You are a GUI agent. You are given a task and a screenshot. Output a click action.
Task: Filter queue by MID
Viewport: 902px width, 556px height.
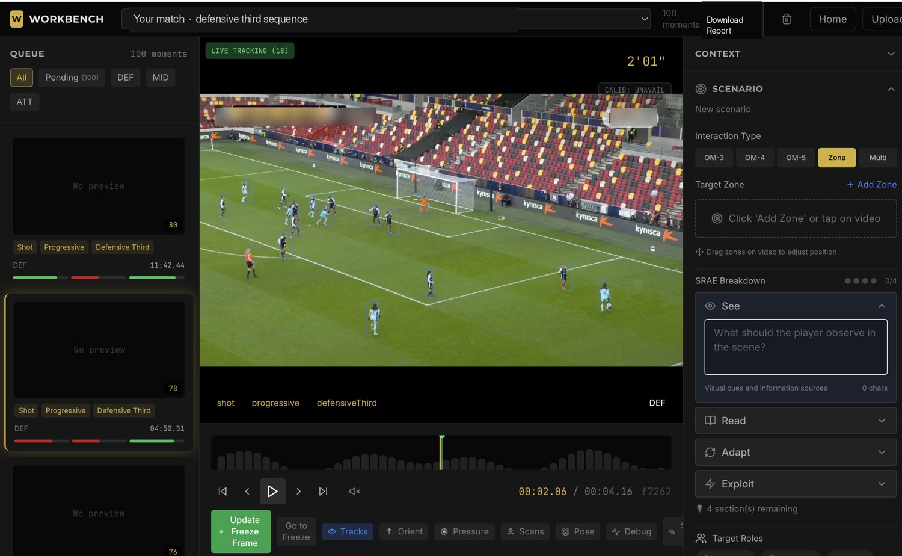[161, 78]
